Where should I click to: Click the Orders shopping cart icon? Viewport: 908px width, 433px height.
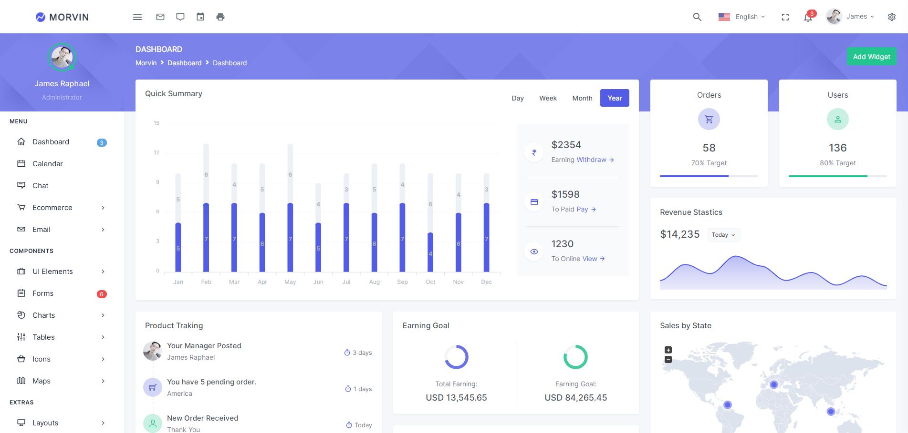point(709,119)
